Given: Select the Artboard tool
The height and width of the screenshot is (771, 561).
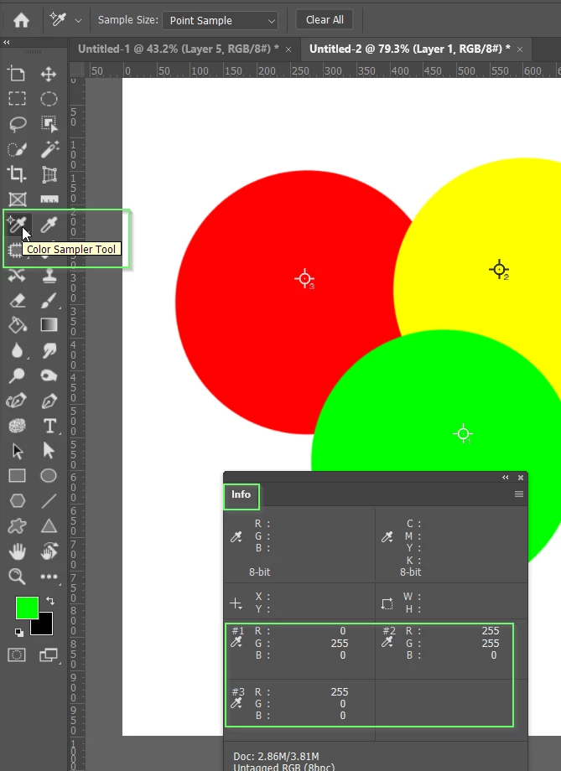Looking at the screenshot, I should tap(18, 75).
